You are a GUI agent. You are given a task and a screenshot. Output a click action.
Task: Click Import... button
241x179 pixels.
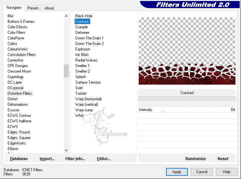pyautogui.click(x=47, y=159)
